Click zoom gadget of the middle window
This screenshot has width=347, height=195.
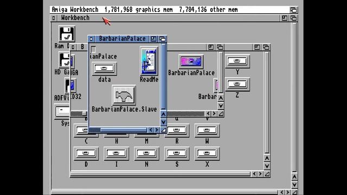click(211, 47)
